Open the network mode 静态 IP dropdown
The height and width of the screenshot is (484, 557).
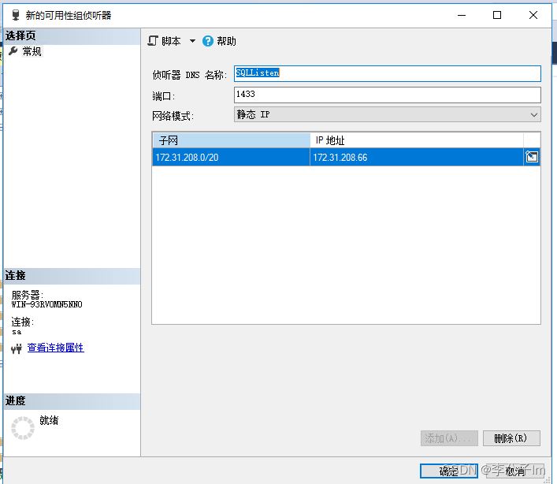pyautogui.click(x=387, y=115)
